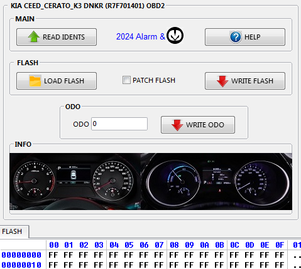This screenshot has height=269, width=301.
Task: Click hex column header 0C
Action: pos(234,245)
